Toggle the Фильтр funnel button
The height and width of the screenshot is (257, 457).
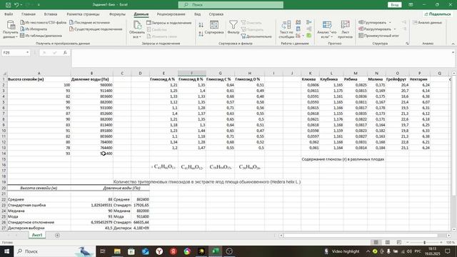(233, 27)
